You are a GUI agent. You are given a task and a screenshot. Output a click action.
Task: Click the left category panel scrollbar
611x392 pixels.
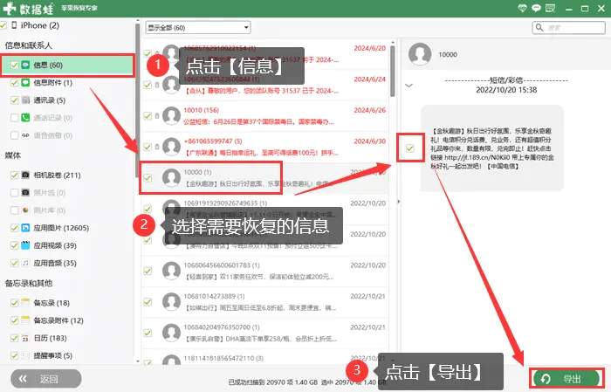click(138, 101)
